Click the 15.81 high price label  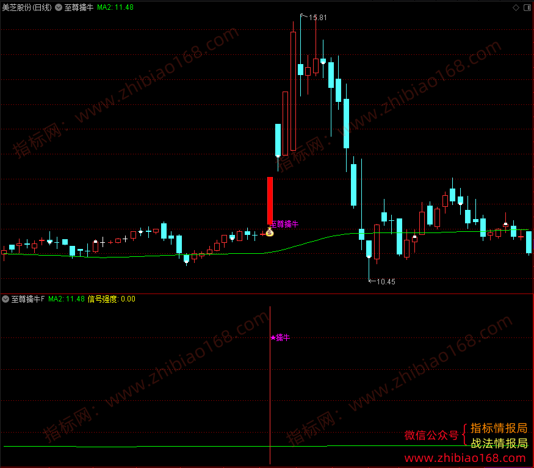[x=317, y=17]
